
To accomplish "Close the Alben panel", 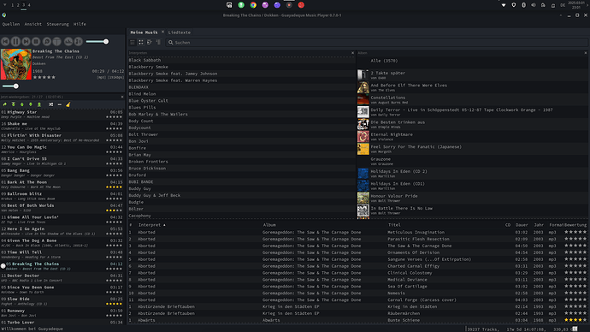I will [586, 53].
